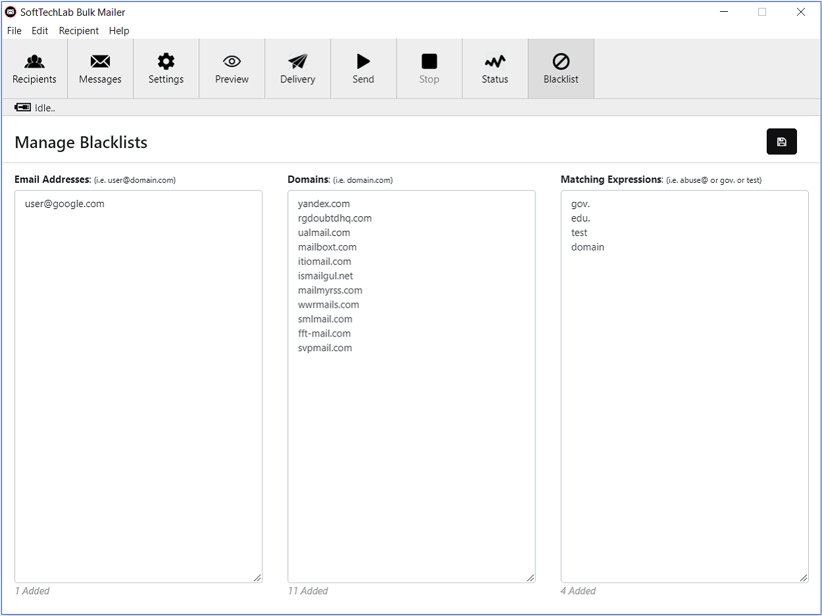
Task: Save blacklists with the floppy disk button
Action: pos(781,141)
